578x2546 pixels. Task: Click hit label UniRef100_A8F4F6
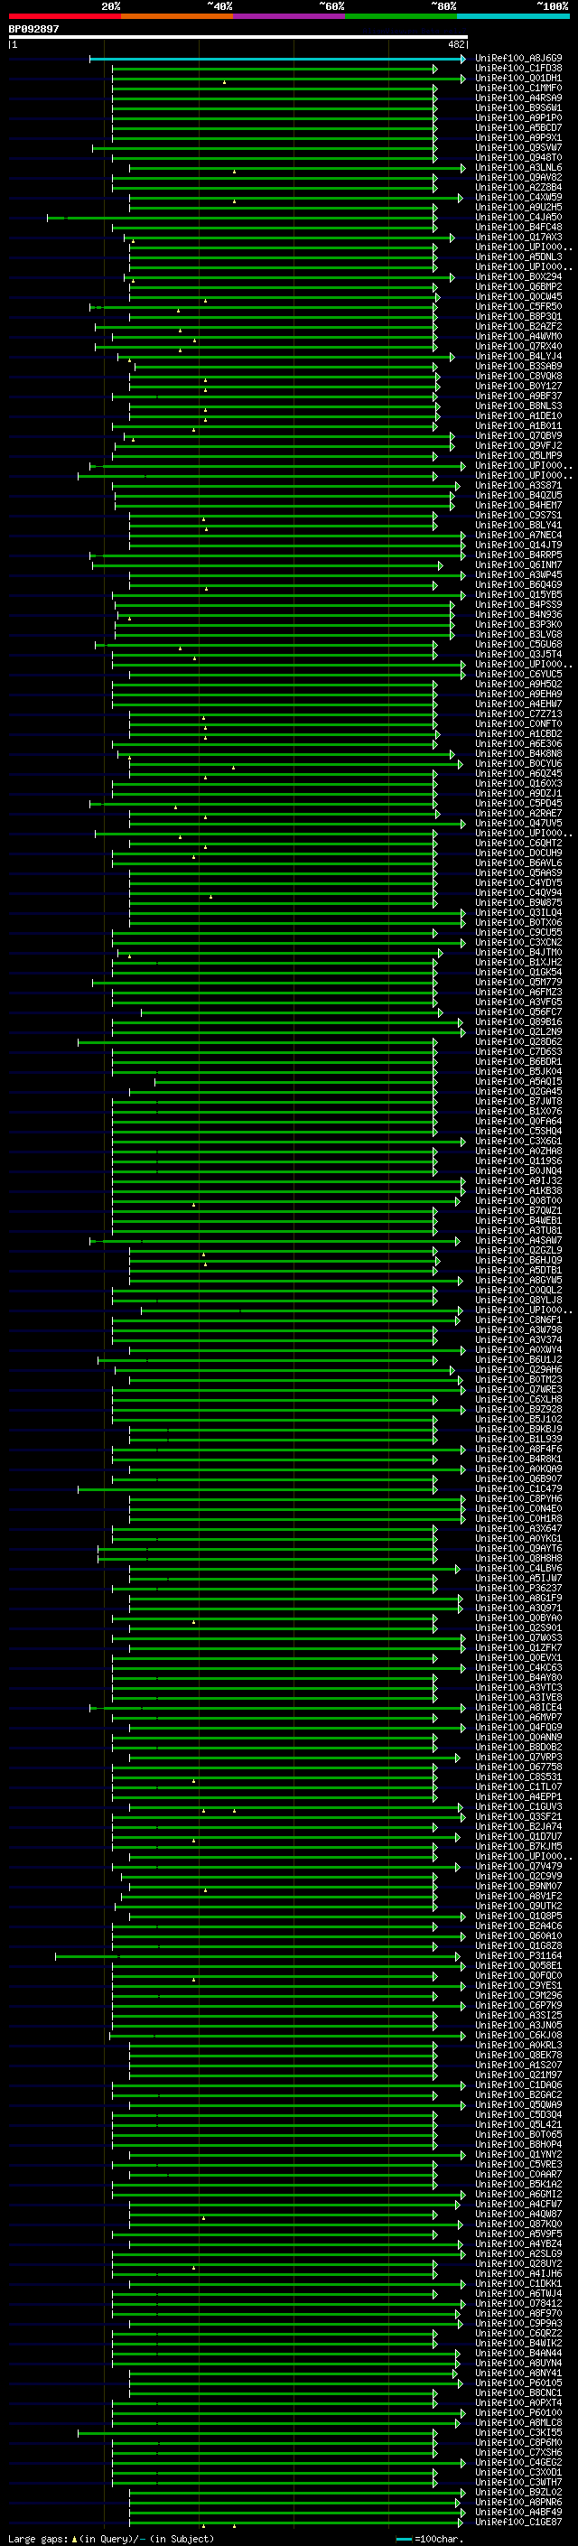pyautogui.click(x=518, y=1449)
